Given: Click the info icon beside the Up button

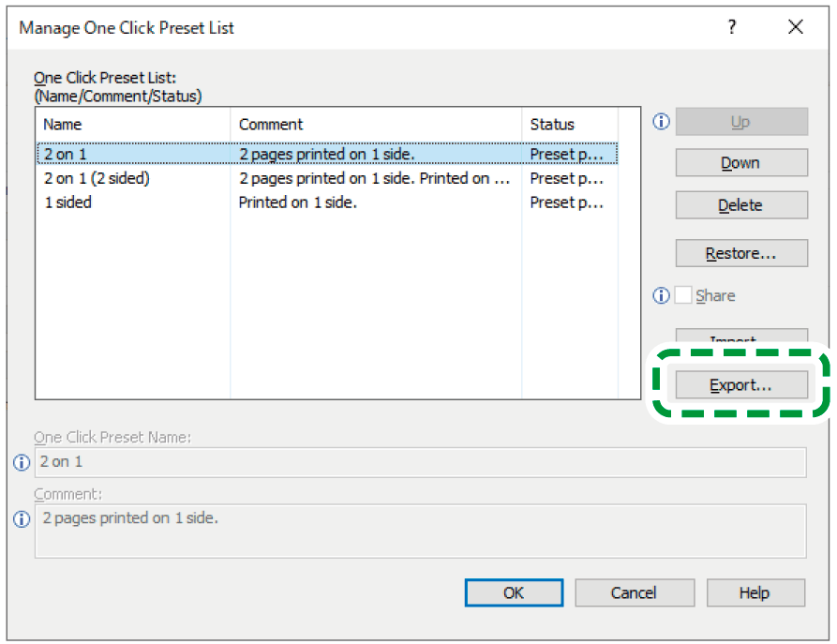Looking at the screenshot, I should (662, 122).
